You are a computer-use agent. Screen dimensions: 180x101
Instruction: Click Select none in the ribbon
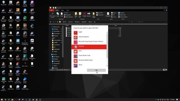(122, 15)
